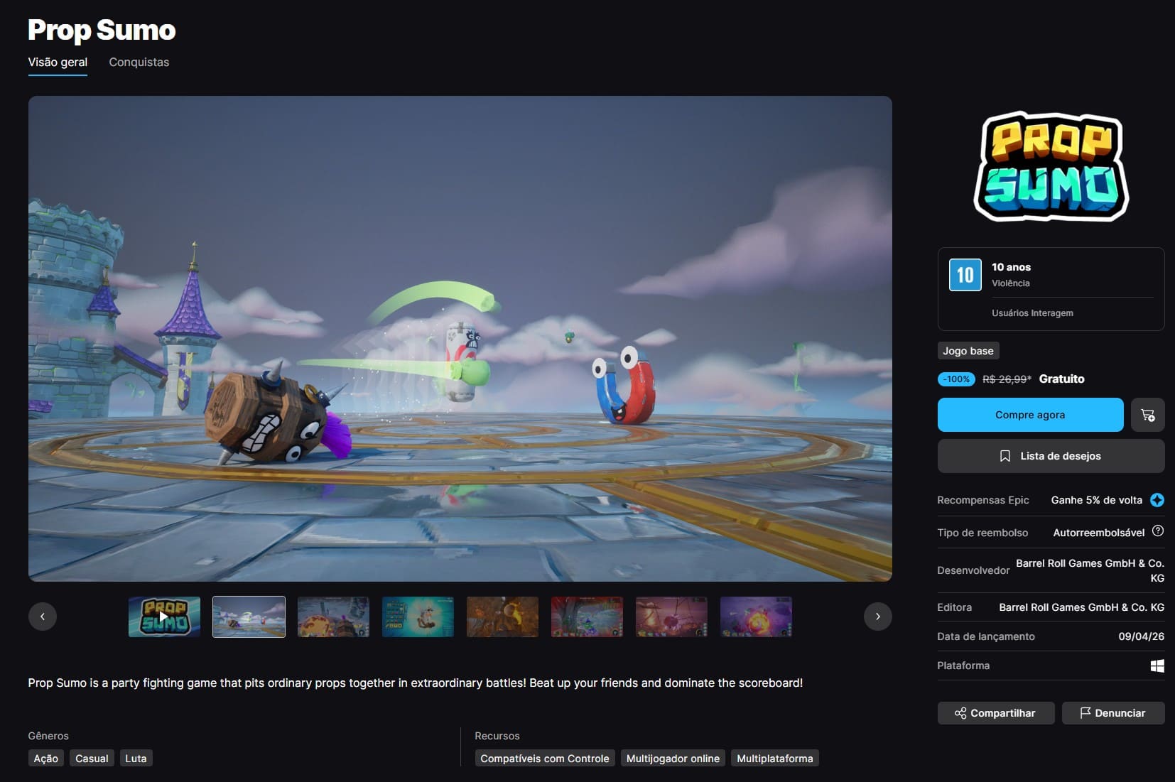The height and width of the screenshot is (782, 1175).
Task: Click the add to cart icon
Action: pos(1147,416)
